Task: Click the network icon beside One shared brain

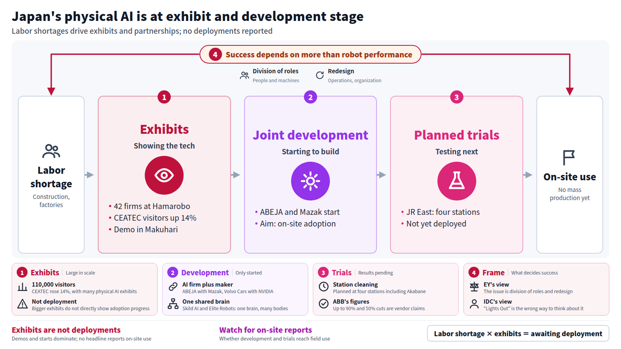Action: (x=173, y=304)
